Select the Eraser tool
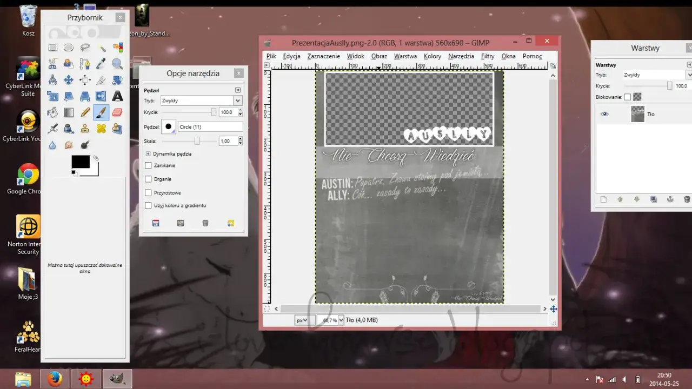Viewport: 692px width, 389px height. click(x=117, y=112)
